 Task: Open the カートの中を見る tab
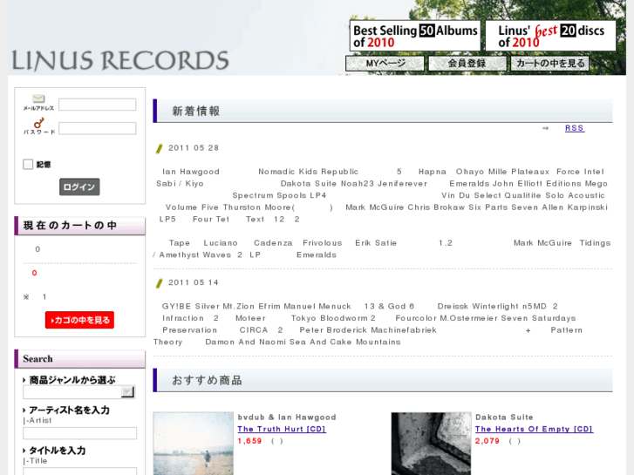(550, 64)
